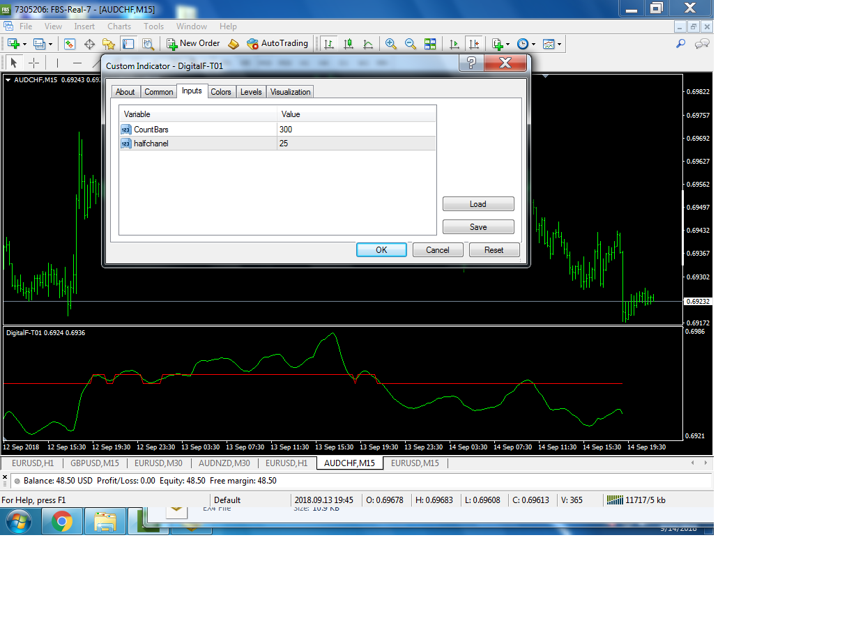
Task: Select the crosshair tool
Action: point(33,63)
